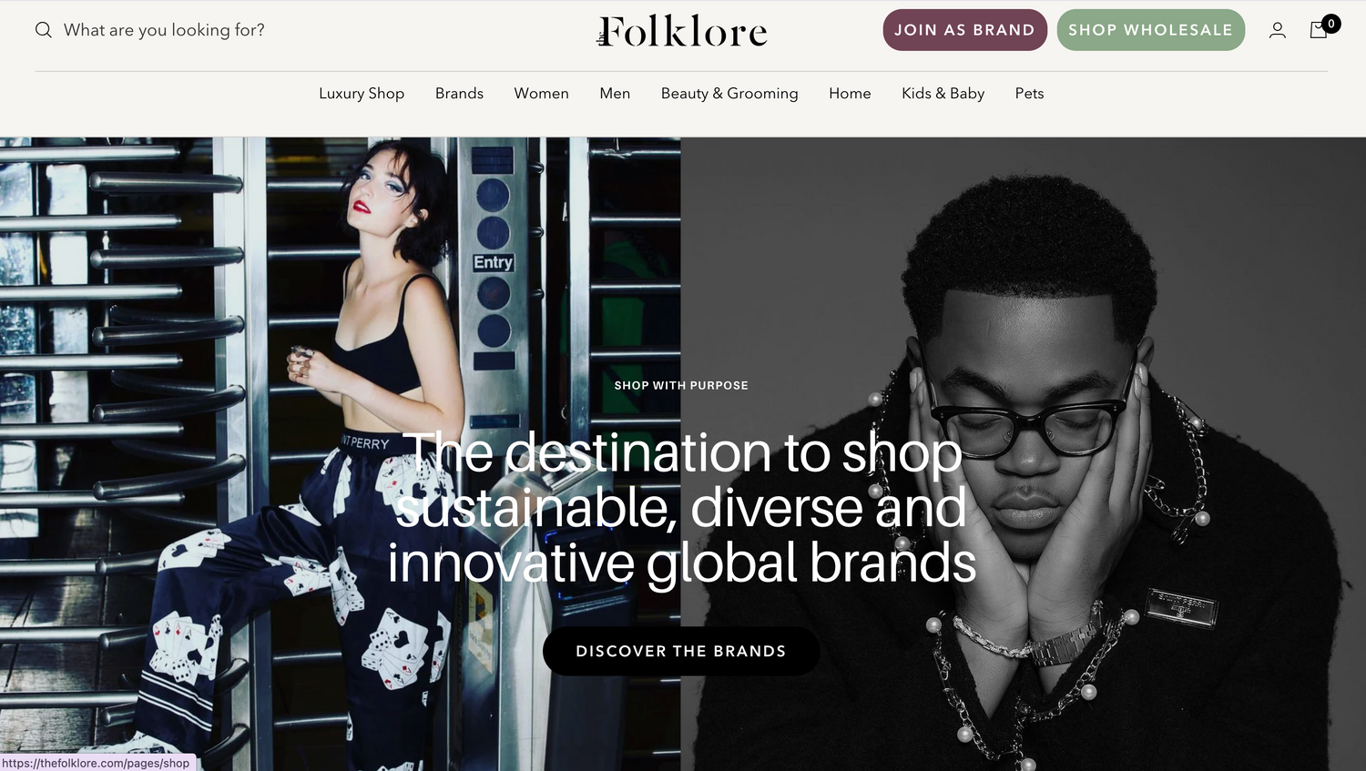Open the Beauty & Grooming menu
The height and width of the screenshot is (771, 1366).
(729, 93)
